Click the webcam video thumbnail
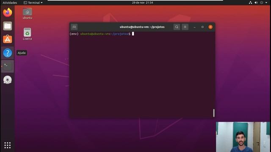The image size is (271, 152). tap(243, 137)
